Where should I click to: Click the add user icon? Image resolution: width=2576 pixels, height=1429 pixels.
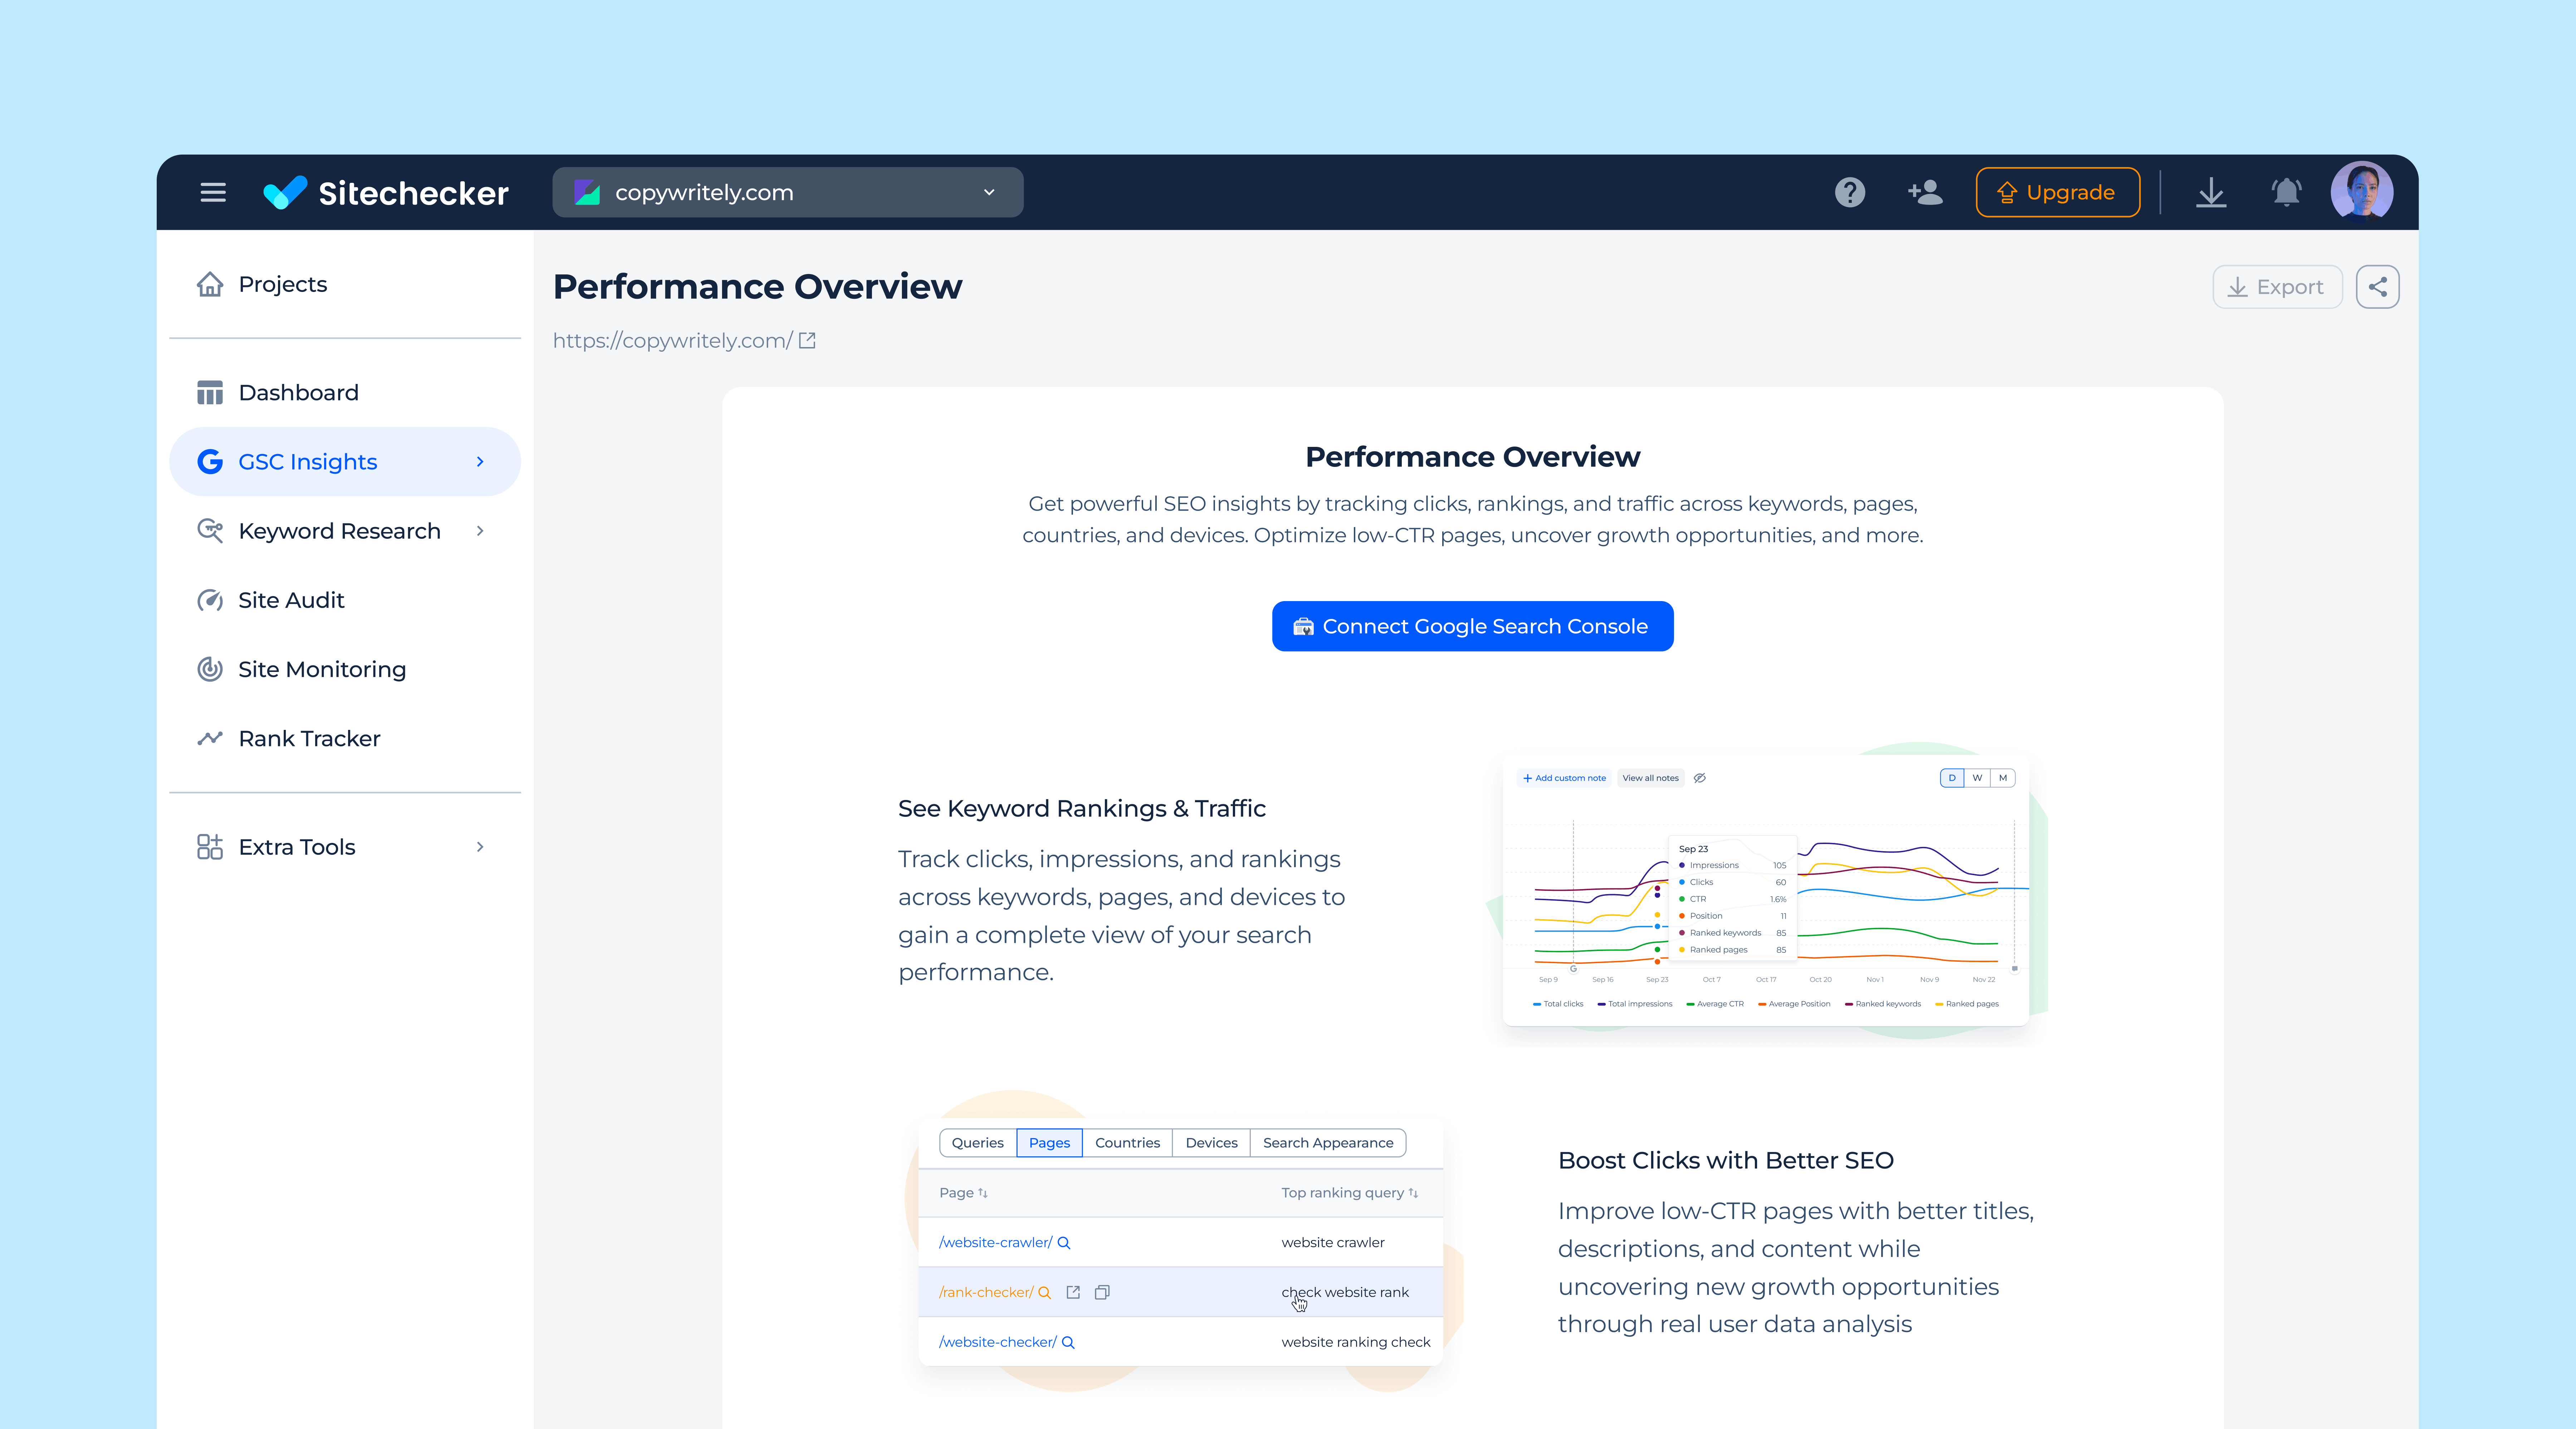click(x=1925, y=192)
